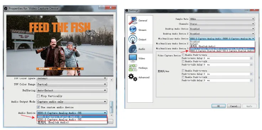Open the YUV Color Range dropdown

point(72,84)
